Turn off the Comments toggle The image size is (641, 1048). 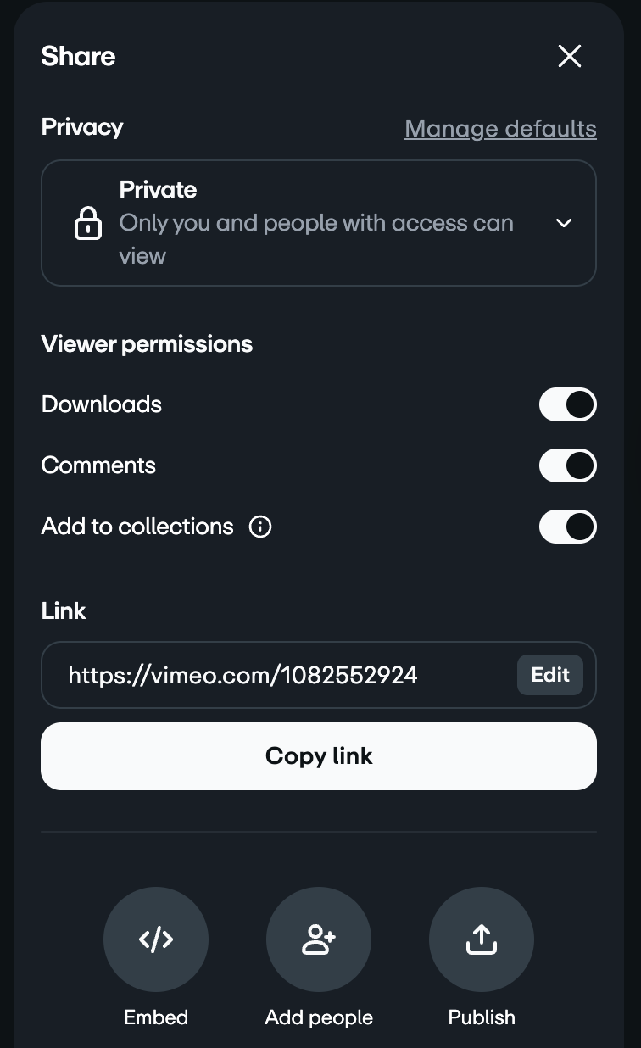(x=568, y=465)
